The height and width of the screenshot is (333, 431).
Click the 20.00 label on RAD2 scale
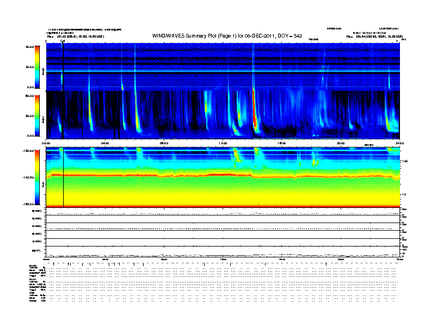pos(29,67)
